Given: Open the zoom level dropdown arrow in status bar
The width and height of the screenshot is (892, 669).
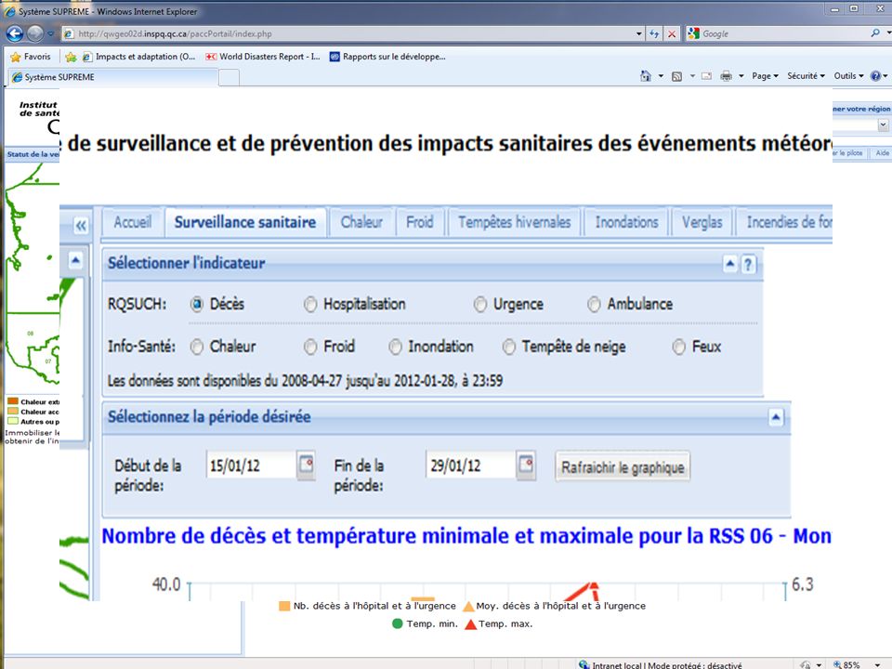Looking at the screenshot, I should (877, 664).
